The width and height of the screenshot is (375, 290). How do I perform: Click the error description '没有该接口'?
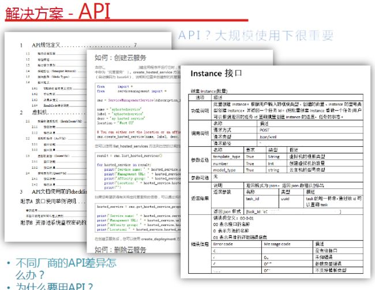pyautogui.click(x=326, y=251)
